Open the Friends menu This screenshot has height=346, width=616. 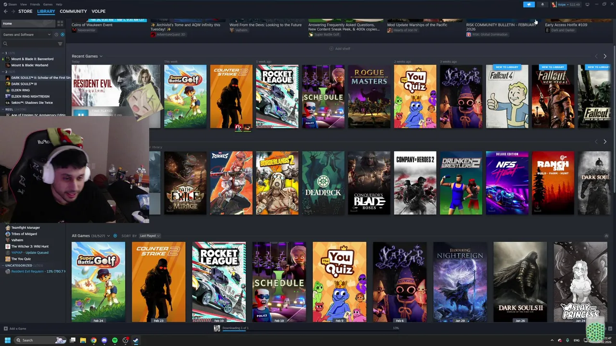click(35, 4)
